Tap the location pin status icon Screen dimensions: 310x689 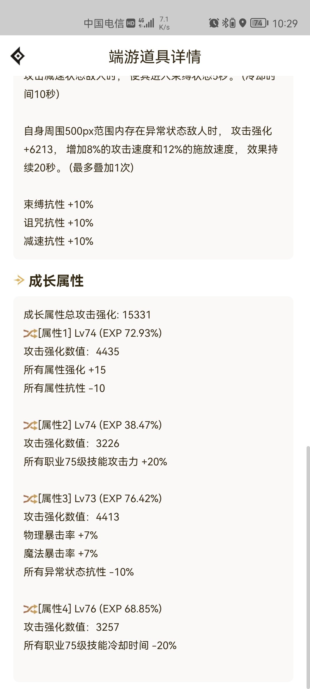click(x=243, y=23)
